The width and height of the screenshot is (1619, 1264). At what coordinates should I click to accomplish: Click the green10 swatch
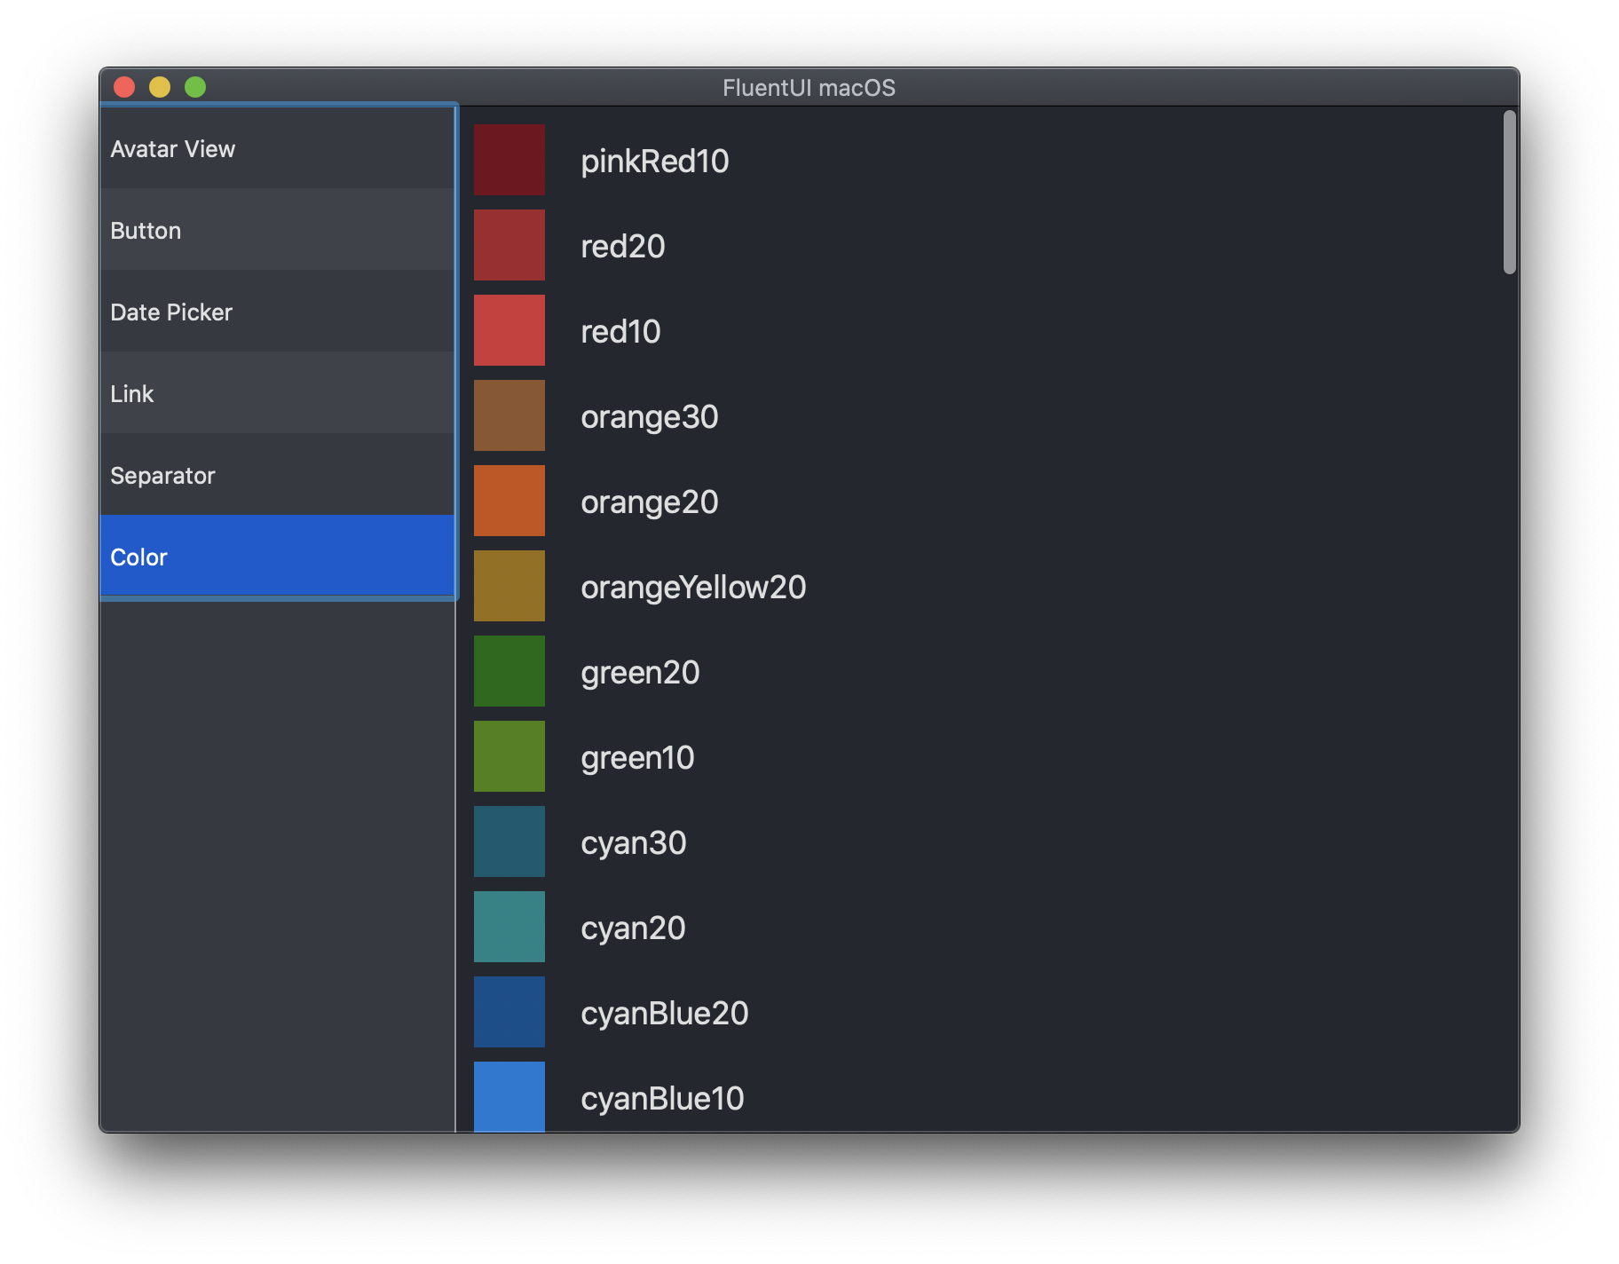click(x=509, y=756)
